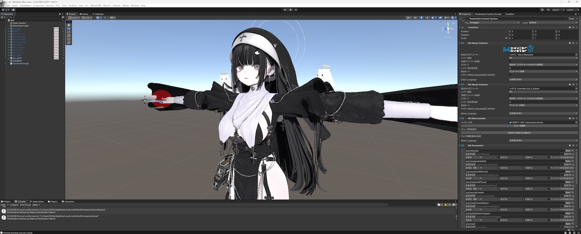This screenshot has height=234, width=581.
Task: Select the Hand (View) tool in scene
Action: 69,24
